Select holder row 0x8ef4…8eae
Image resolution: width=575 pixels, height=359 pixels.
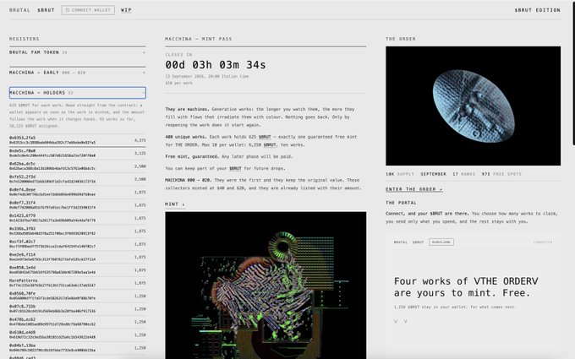pyautogui.click(x=78, y=192)
